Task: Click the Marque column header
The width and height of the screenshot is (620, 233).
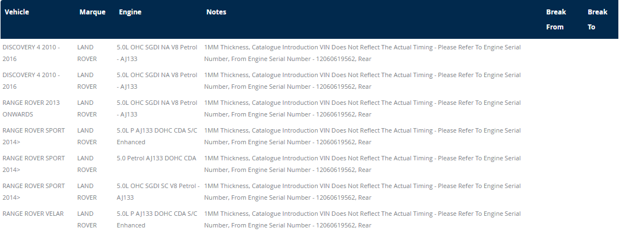Action: coord(92,12)
